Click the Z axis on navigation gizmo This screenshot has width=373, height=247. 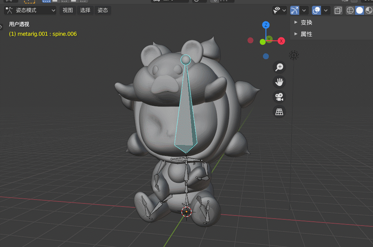click(266, 25)
